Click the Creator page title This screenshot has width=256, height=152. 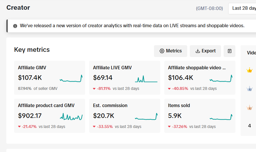click(18, 8)
